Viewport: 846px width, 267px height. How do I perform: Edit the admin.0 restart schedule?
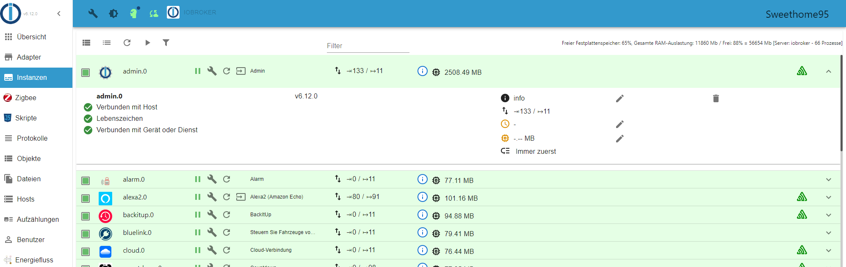[620, 124]
